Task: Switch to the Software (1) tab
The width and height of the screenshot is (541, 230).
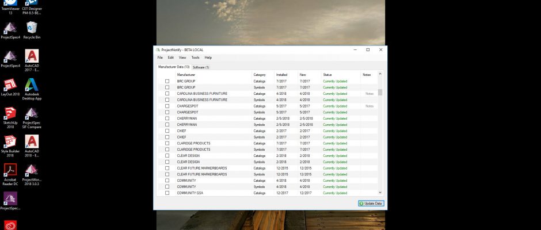Action: pyautogui.click(x=201, y=67)
